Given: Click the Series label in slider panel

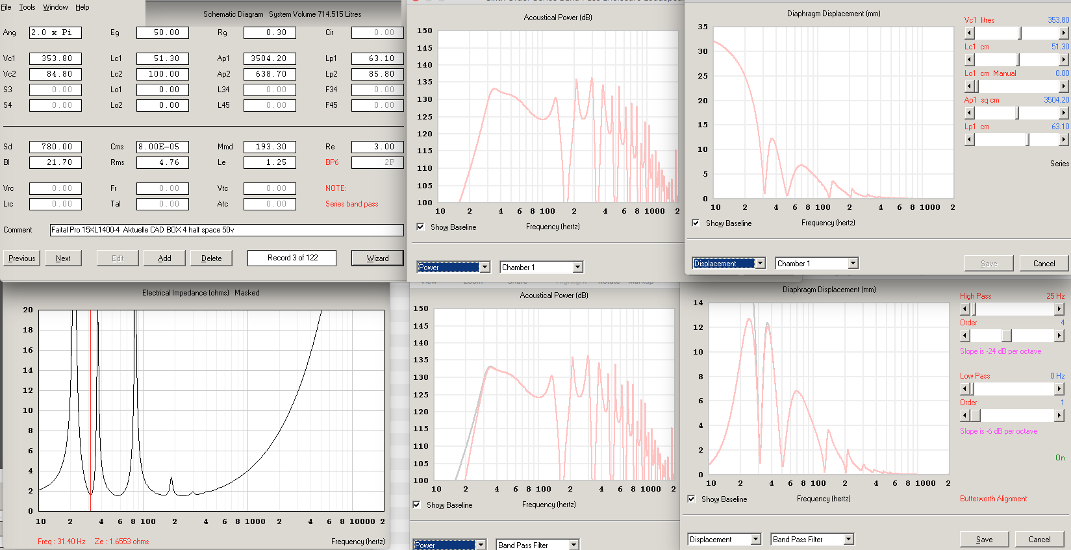Looking at the screenshot, I should pyautogui.click(x=1059, y=164).
